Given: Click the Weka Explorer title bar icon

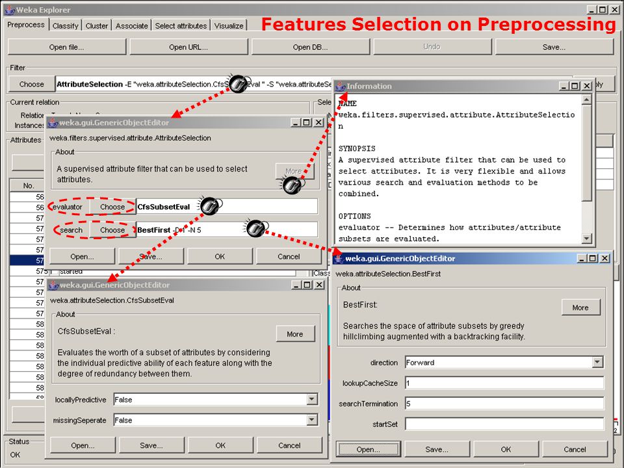Looking at the screenshot, I should tap(10, 10).
